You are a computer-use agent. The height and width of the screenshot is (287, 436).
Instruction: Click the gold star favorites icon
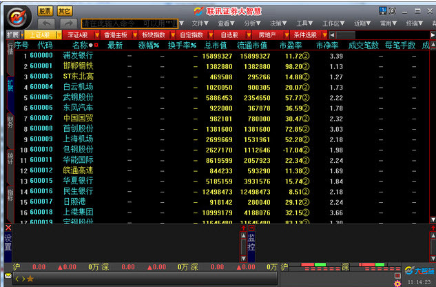(x=30, y=279)
